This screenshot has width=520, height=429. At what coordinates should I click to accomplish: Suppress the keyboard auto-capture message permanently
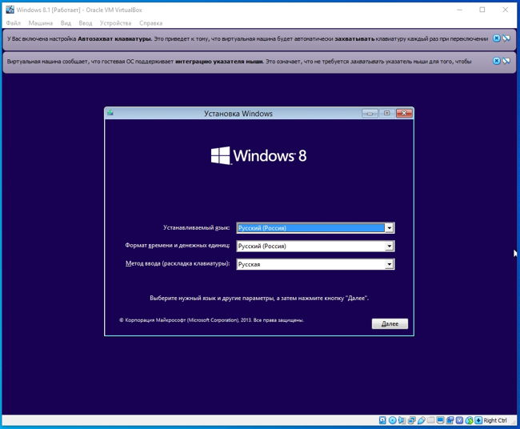(506, 38)
